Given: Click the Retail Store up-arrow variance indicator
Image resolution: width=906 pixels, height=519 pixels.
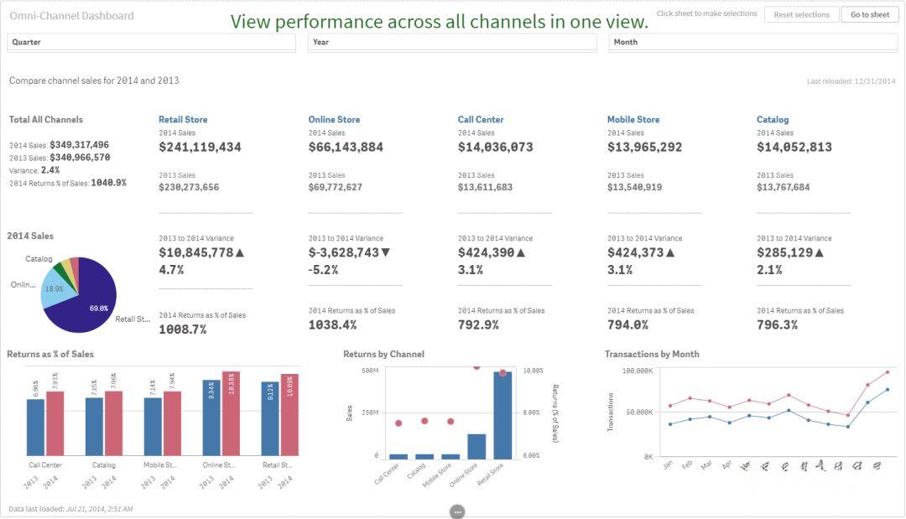Looking at the screenshot, I should (239, 252).
